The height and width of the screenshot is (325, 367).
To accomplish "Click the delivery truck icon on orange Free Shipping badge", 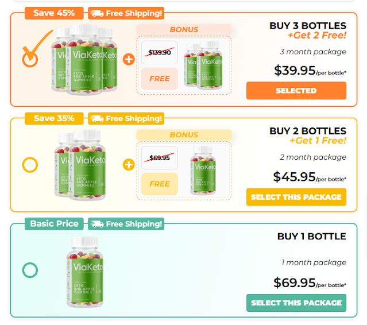I will [96, 13].
